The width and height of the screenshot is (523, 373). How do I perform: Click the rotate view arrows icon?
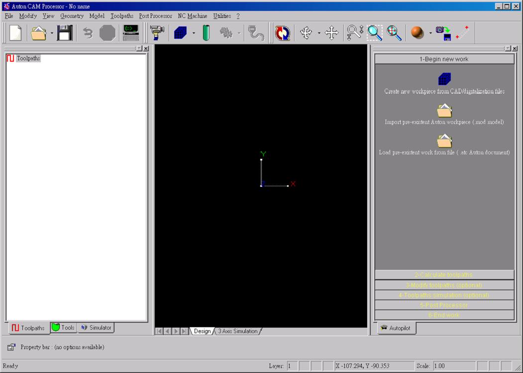(306, 33)
